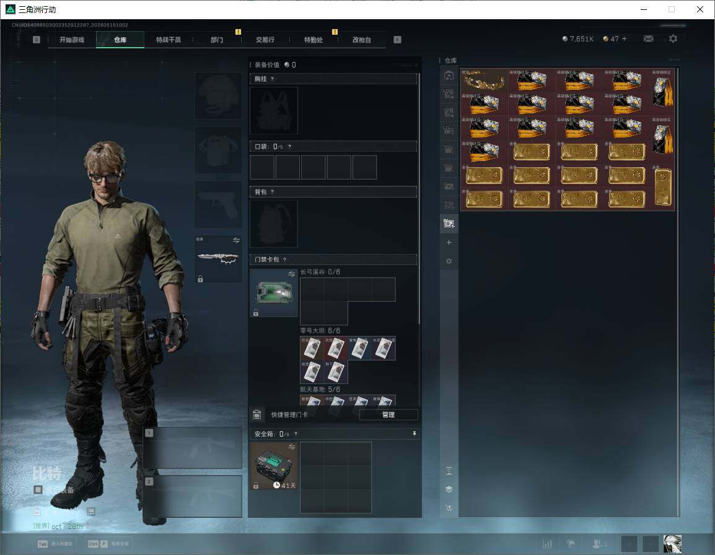Click the 7,651K currency balance

(x=577, y=39)
